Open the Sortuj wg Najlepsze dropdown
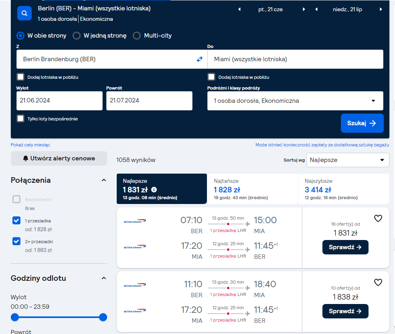 tap(348, 160)
